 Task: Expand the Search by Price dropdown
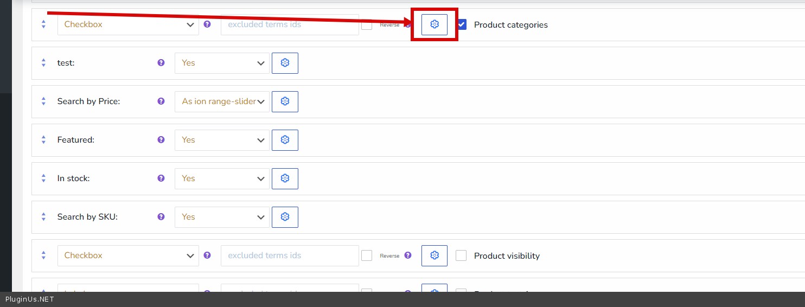pos(222,101)
